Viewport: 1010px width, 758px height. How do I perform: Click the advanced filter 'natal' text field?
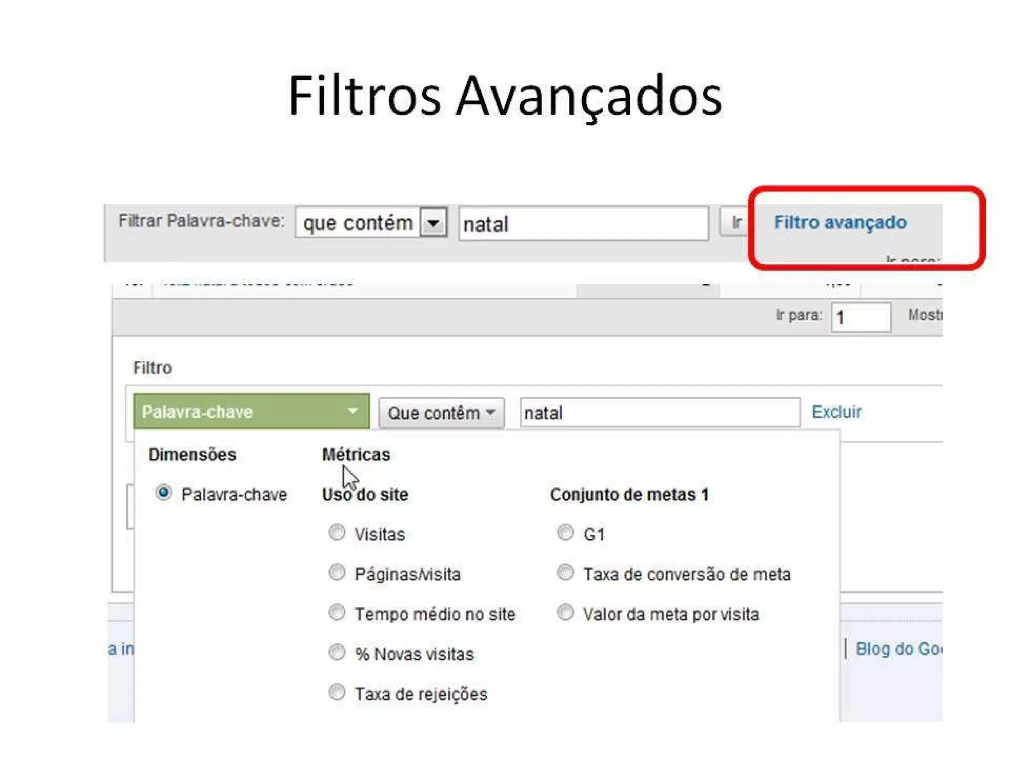click(659, 413)
